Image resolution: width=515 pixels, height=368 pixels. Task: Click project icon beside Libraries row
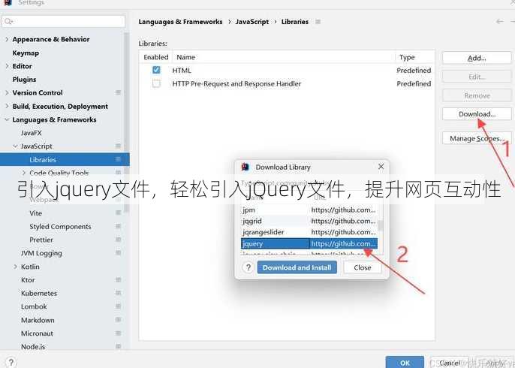click(119, 159)
